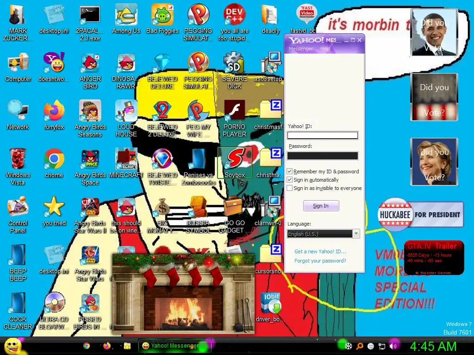Select the Yahoo! Messenger taskbar button
The height and width of the screenshot is (355, 474).
[175, 346]
